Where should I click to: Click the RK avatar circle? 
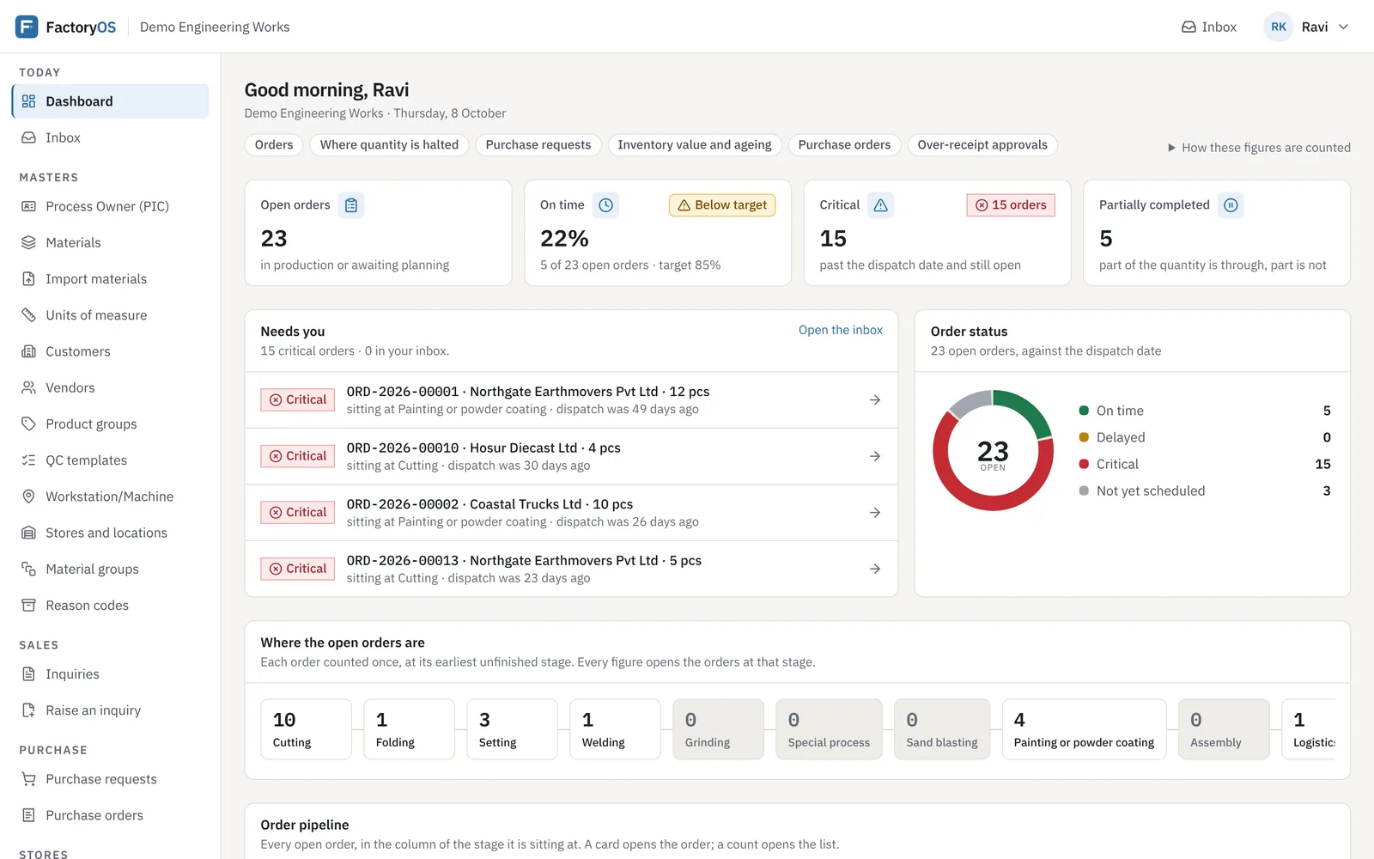1278,27
